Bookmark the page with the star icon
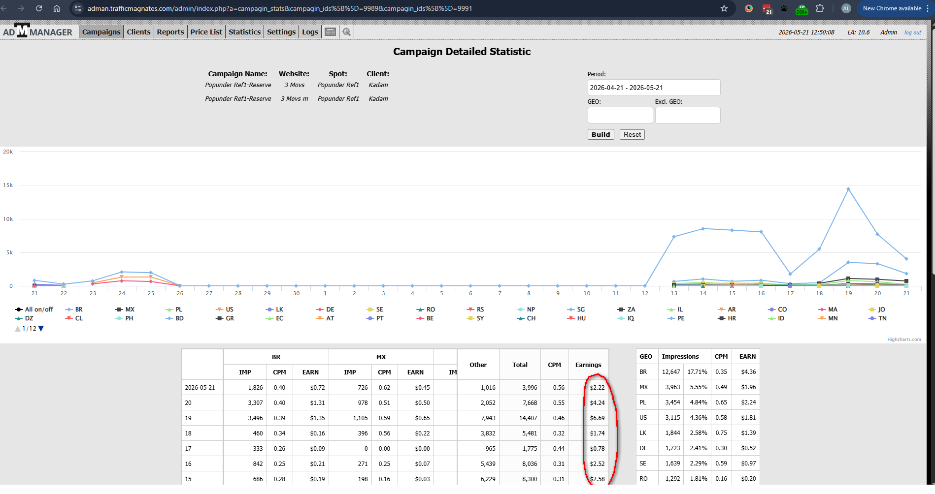The width and height of the screenshot is (935, 494). 724,8
